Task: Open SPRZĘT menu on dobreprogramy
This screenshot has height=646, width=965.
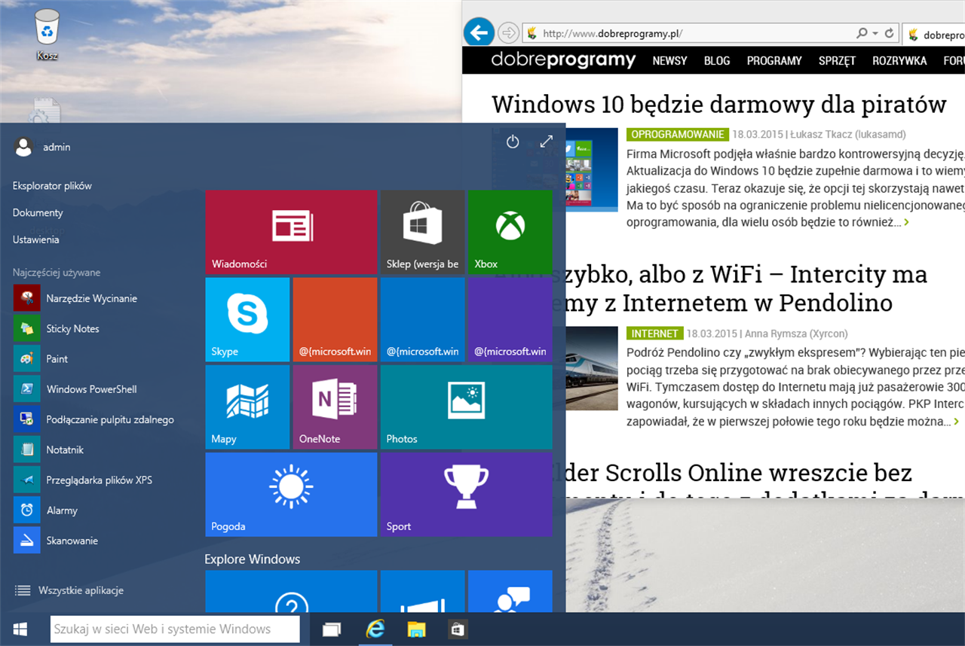Action: click(837, 61)
